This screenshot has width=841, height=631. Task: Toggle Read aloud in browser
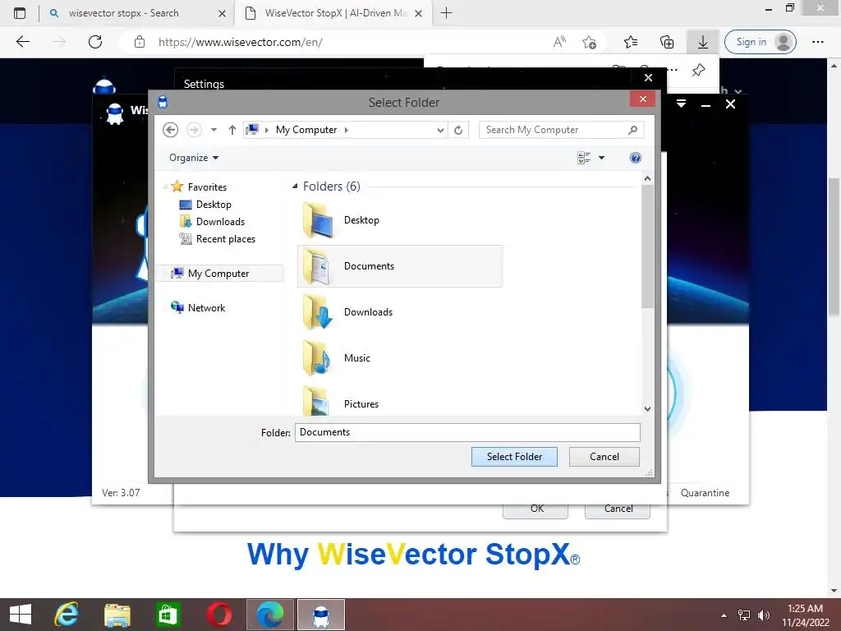(558, 42)
